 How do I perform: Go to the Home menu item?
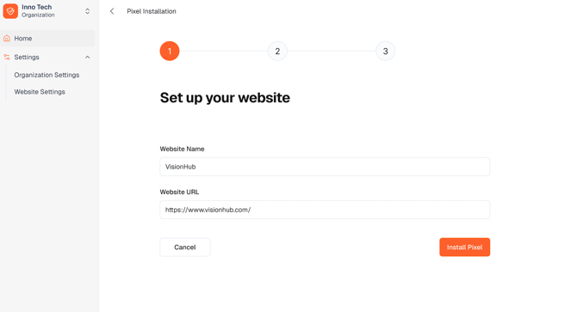pyautogui.click(x=47, y=38)
